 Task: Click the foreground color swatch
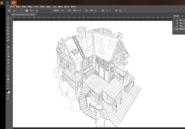click(x=7, y=91)
